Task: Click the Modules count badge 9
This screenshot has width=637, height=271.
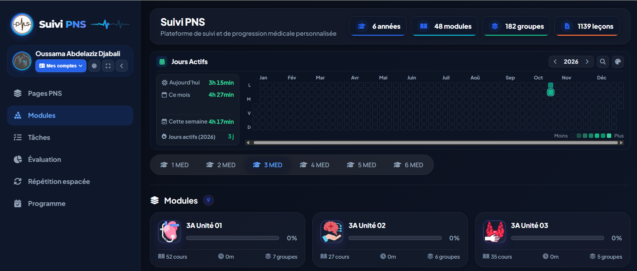Action: click(x=208, y=200)
